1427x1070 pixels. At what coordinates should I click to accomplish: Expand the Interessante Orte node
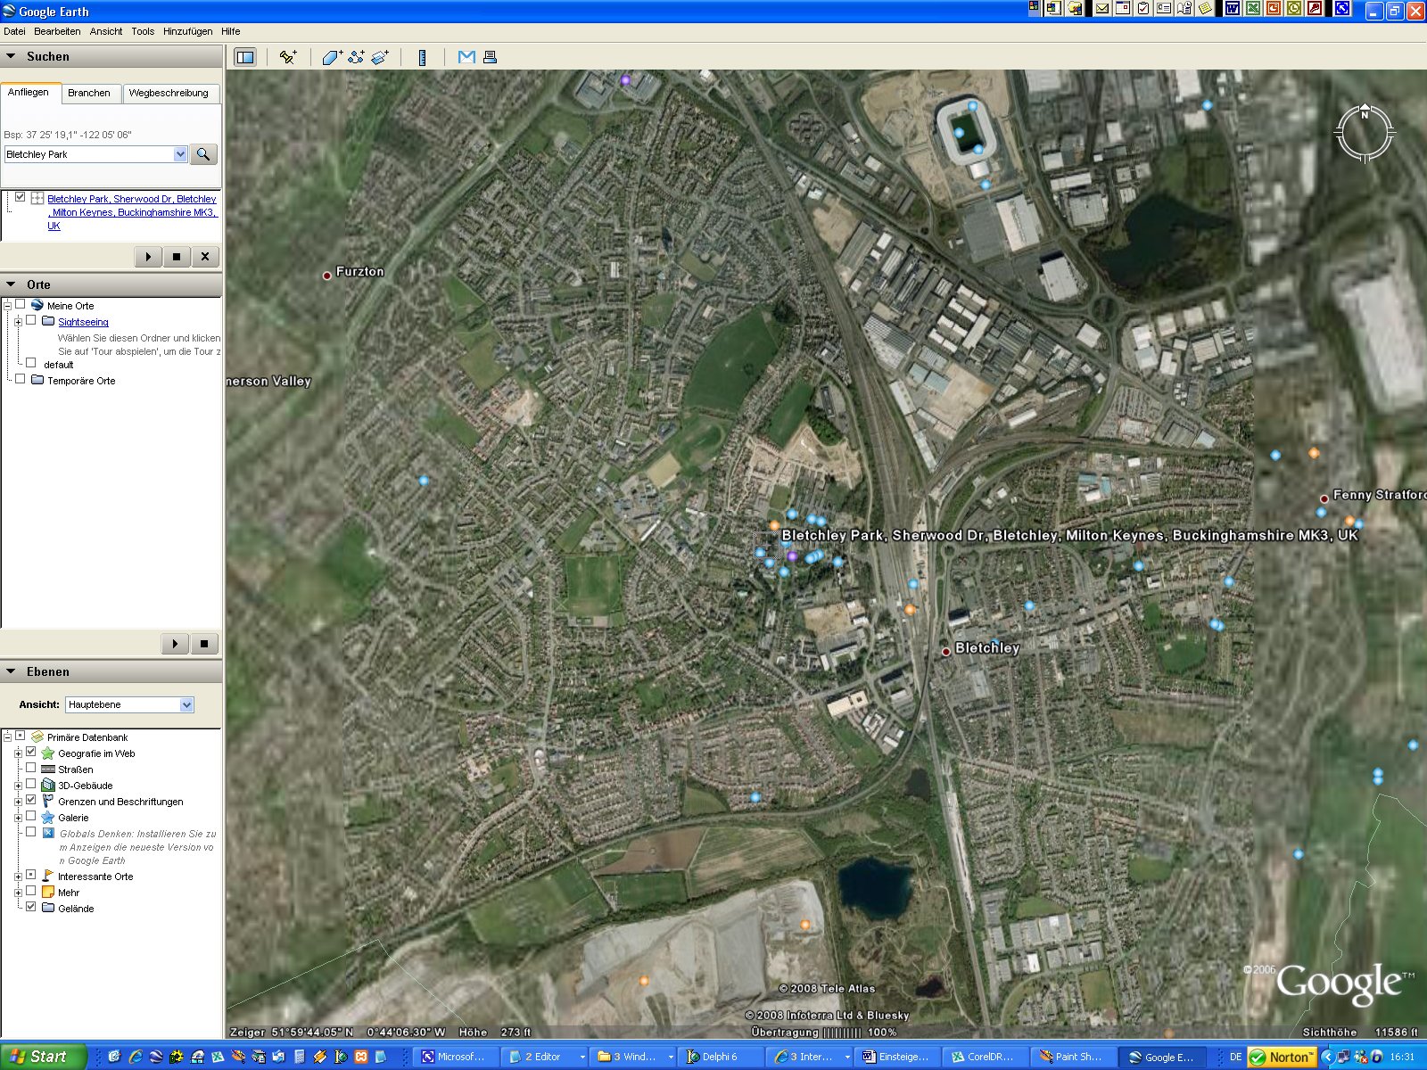18,877
